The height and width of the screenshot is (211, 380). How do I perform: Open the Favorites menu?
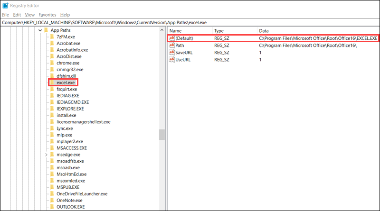coord(47,15)
